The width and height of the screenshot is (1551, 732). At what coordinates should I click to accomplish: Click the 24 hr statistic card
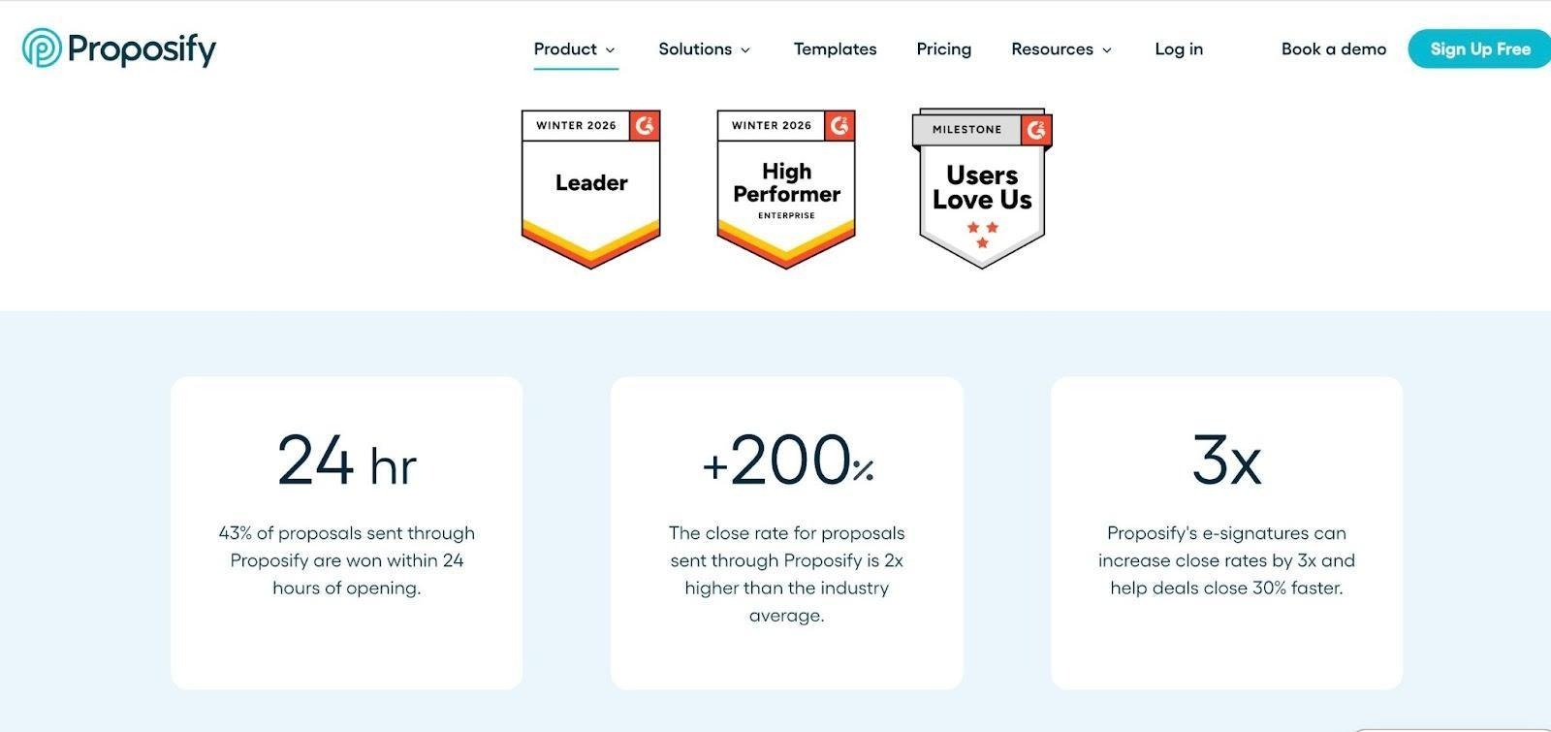pyautogui.click(x=347, y=532)
